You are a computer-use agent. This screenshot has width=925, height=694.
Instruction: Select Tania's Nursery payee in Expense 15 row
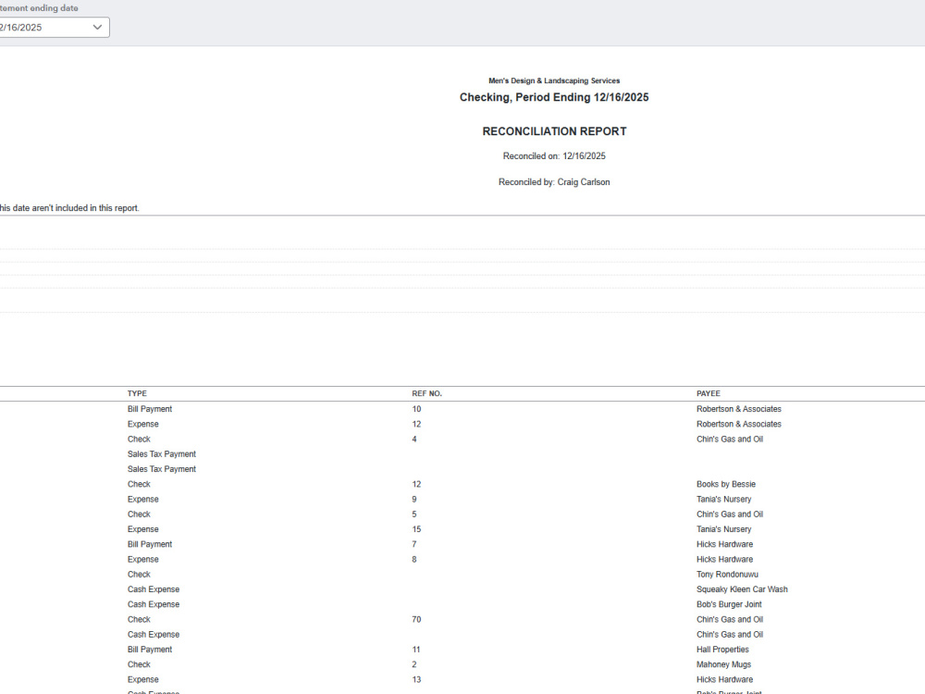(x=724, y=529)
